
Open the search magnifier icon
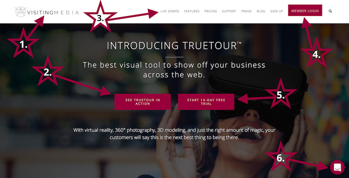(x=330, y=11)
